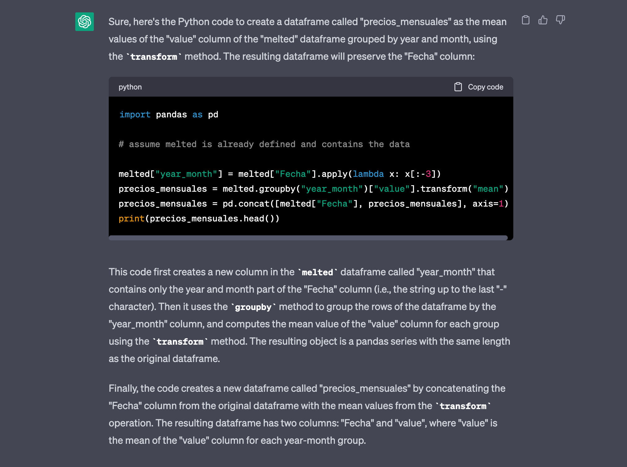Click the groupby transform("mean") code line
Viewport: 627px width, 467px height.
tap(313, 189)
